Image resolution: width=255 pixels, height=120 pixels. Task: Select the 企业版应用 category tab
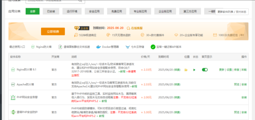(x=165, y=11)
